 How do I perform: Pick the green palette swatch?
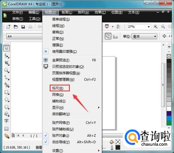[169, 123]
